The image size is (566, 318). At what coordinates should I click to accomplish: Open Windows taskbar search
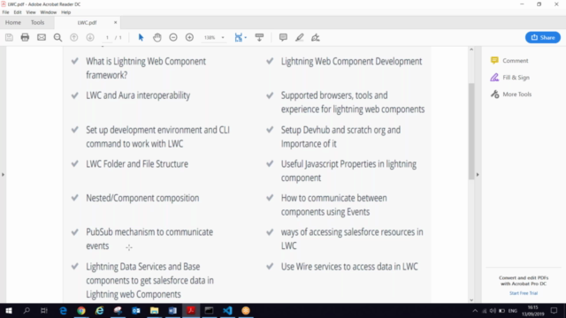(x=27, y=310)
